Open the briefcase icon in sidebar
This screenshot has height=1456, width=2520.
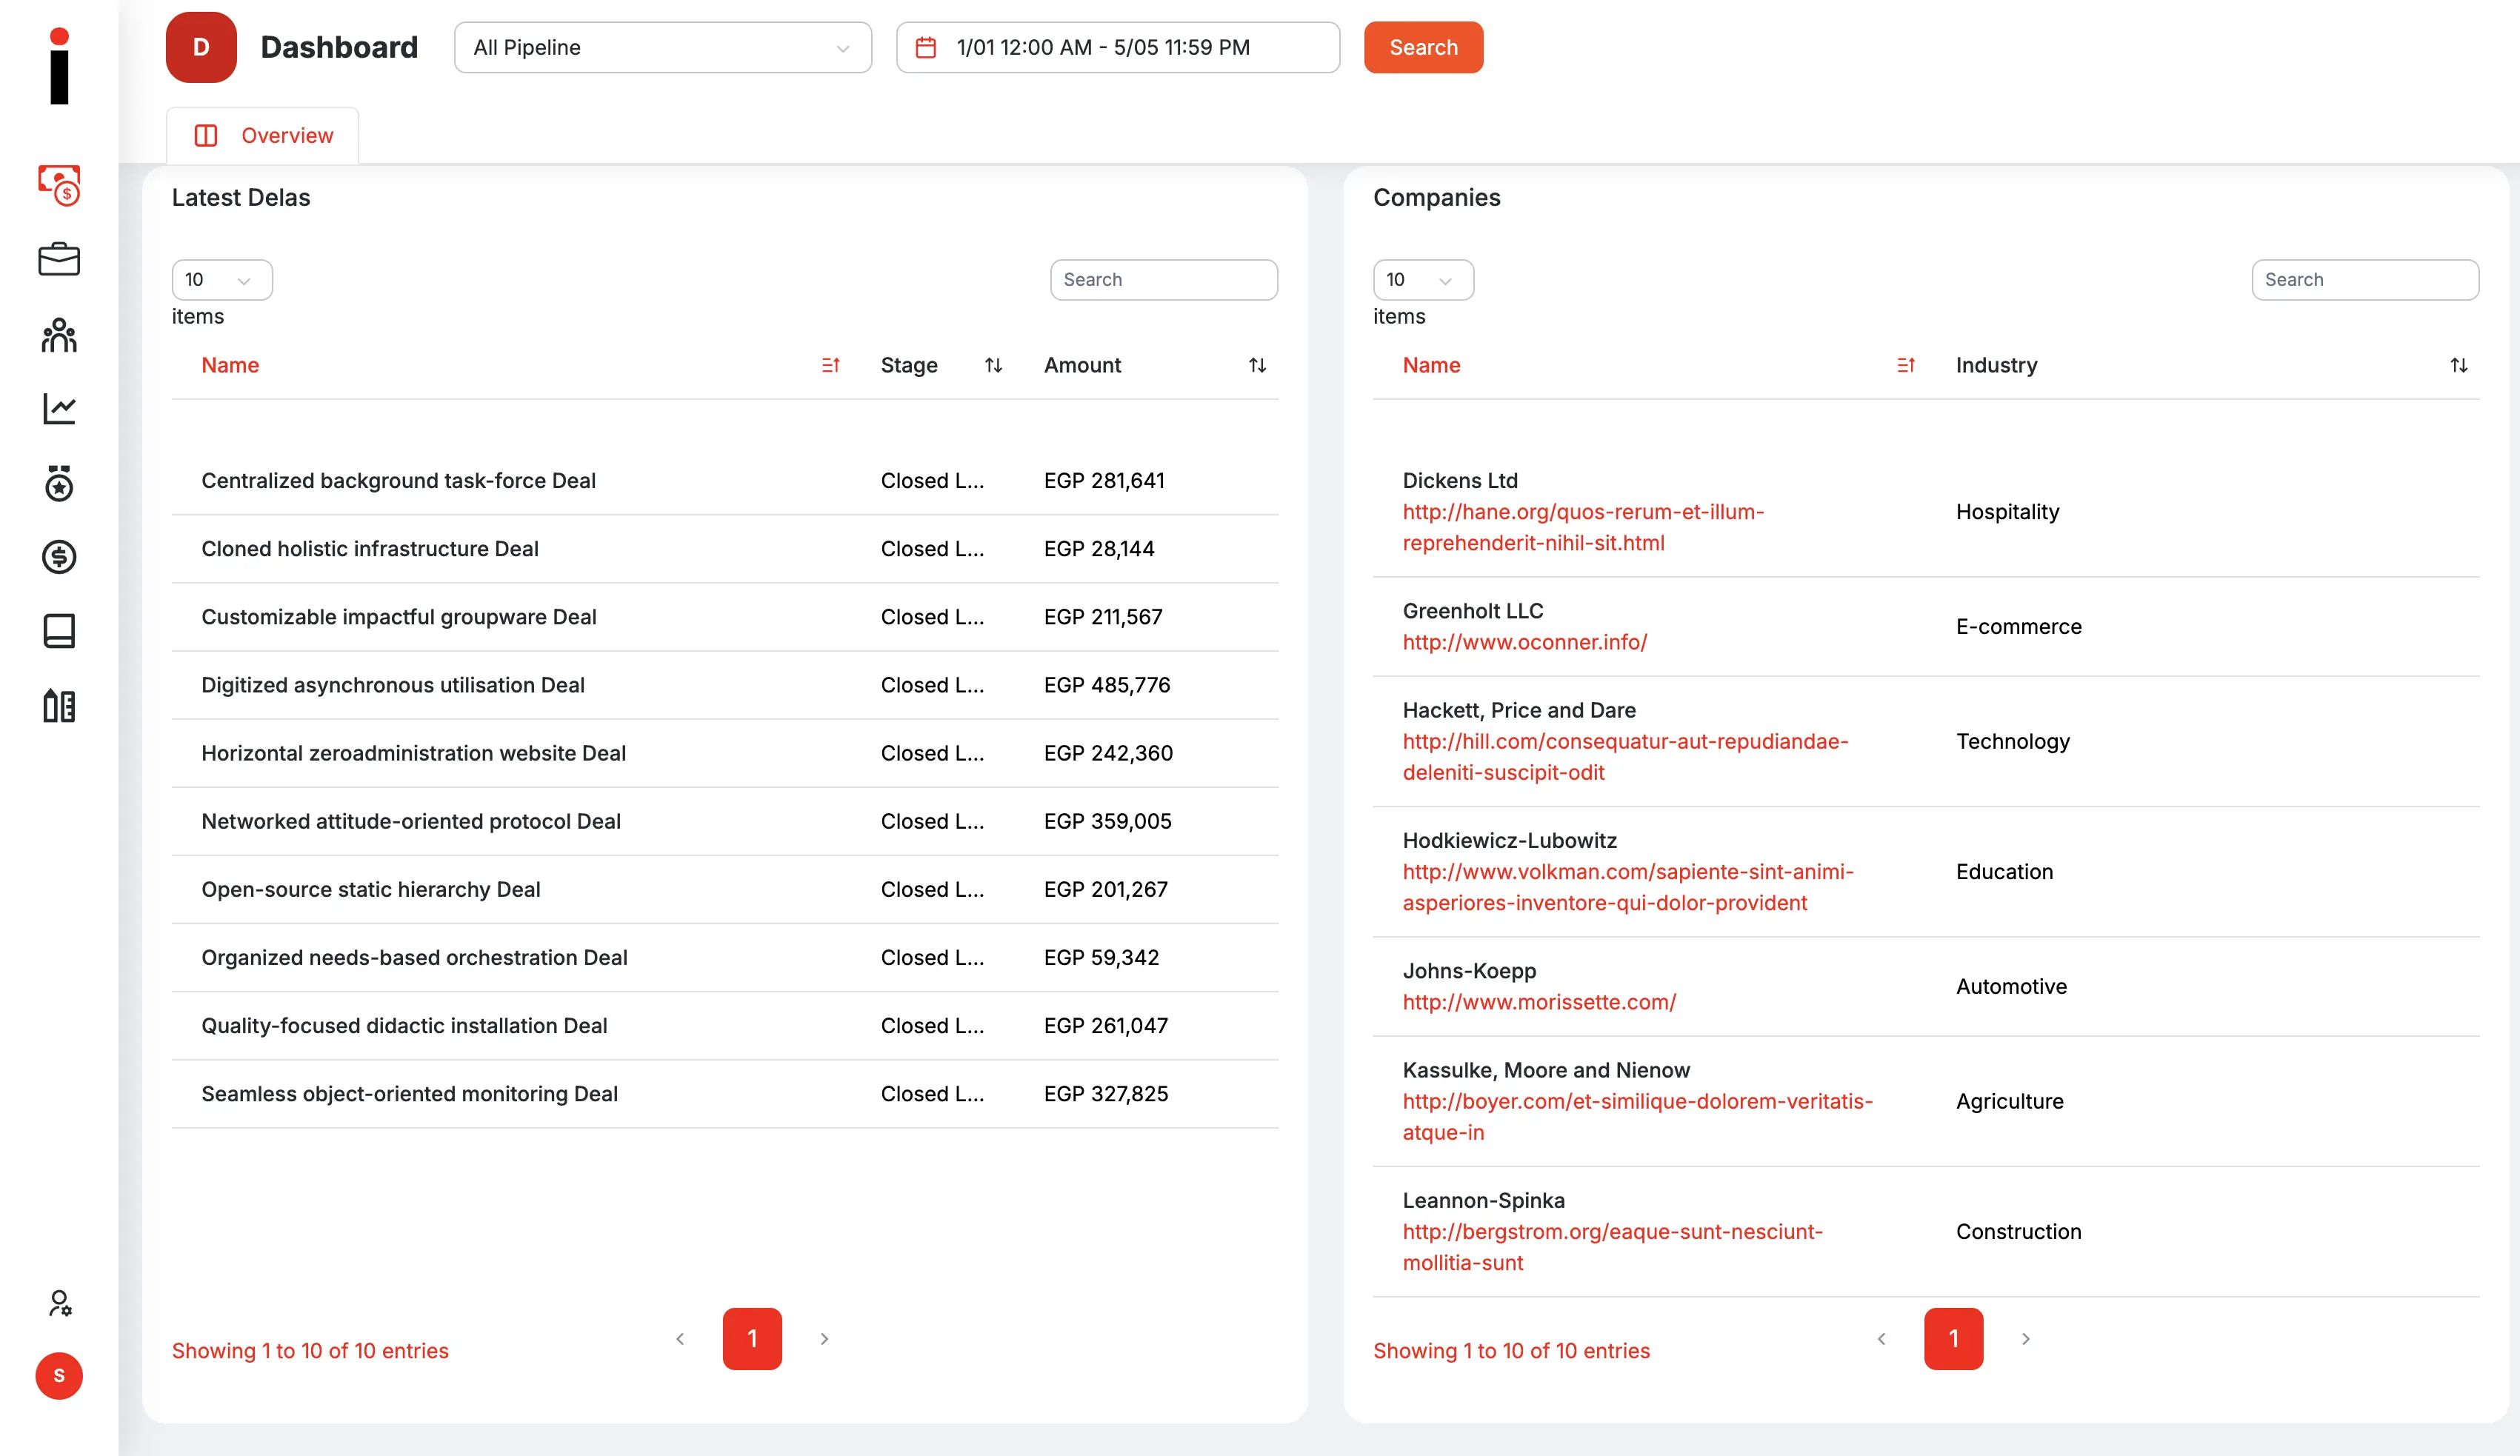pos(59,259)
